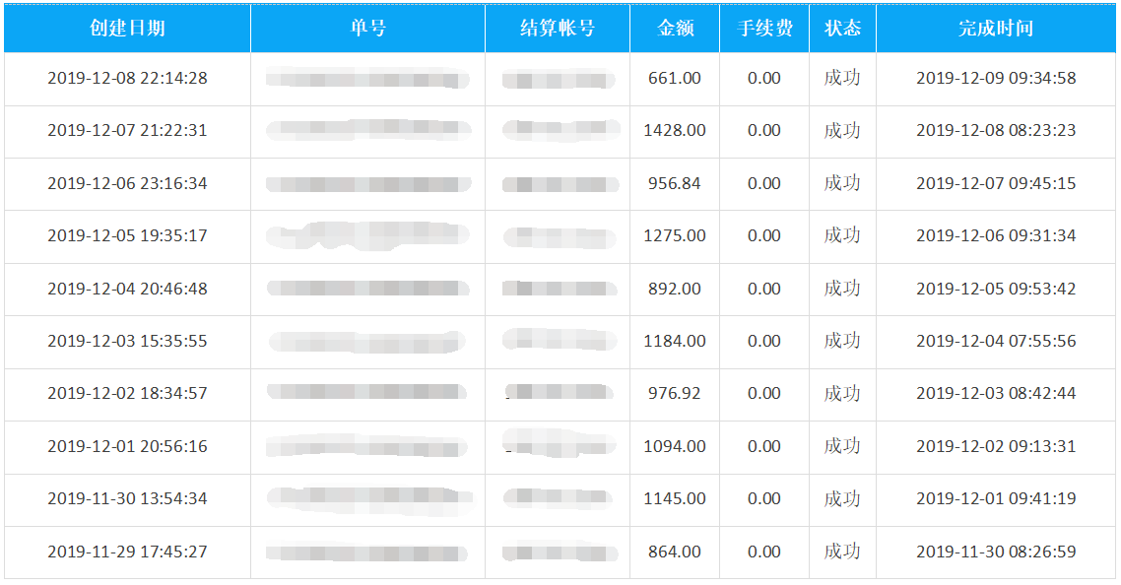Click the 完成时间 column header
Image resolution: width=1121 pixels, height=585 pixels.
tap(996, 29)
